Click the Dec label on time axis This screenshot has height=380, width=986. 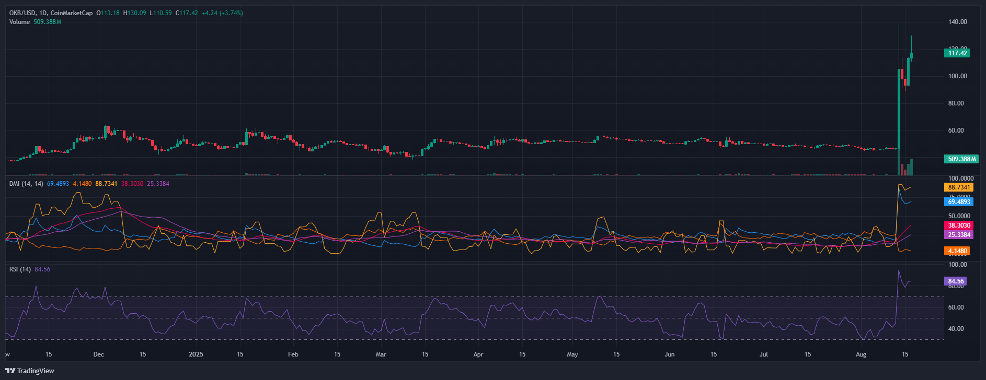coord(98,354)
